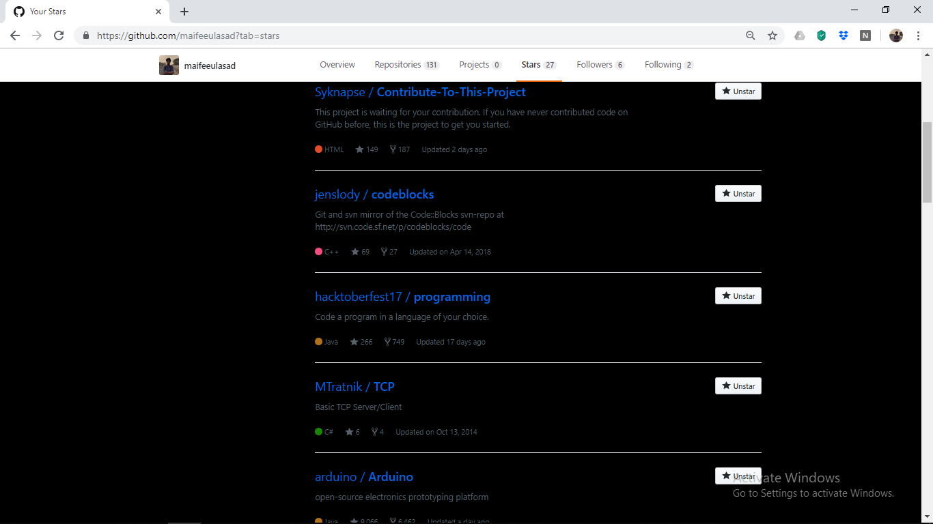
Task: Open the Notion N extension icon
Action: tap(865, 35)
